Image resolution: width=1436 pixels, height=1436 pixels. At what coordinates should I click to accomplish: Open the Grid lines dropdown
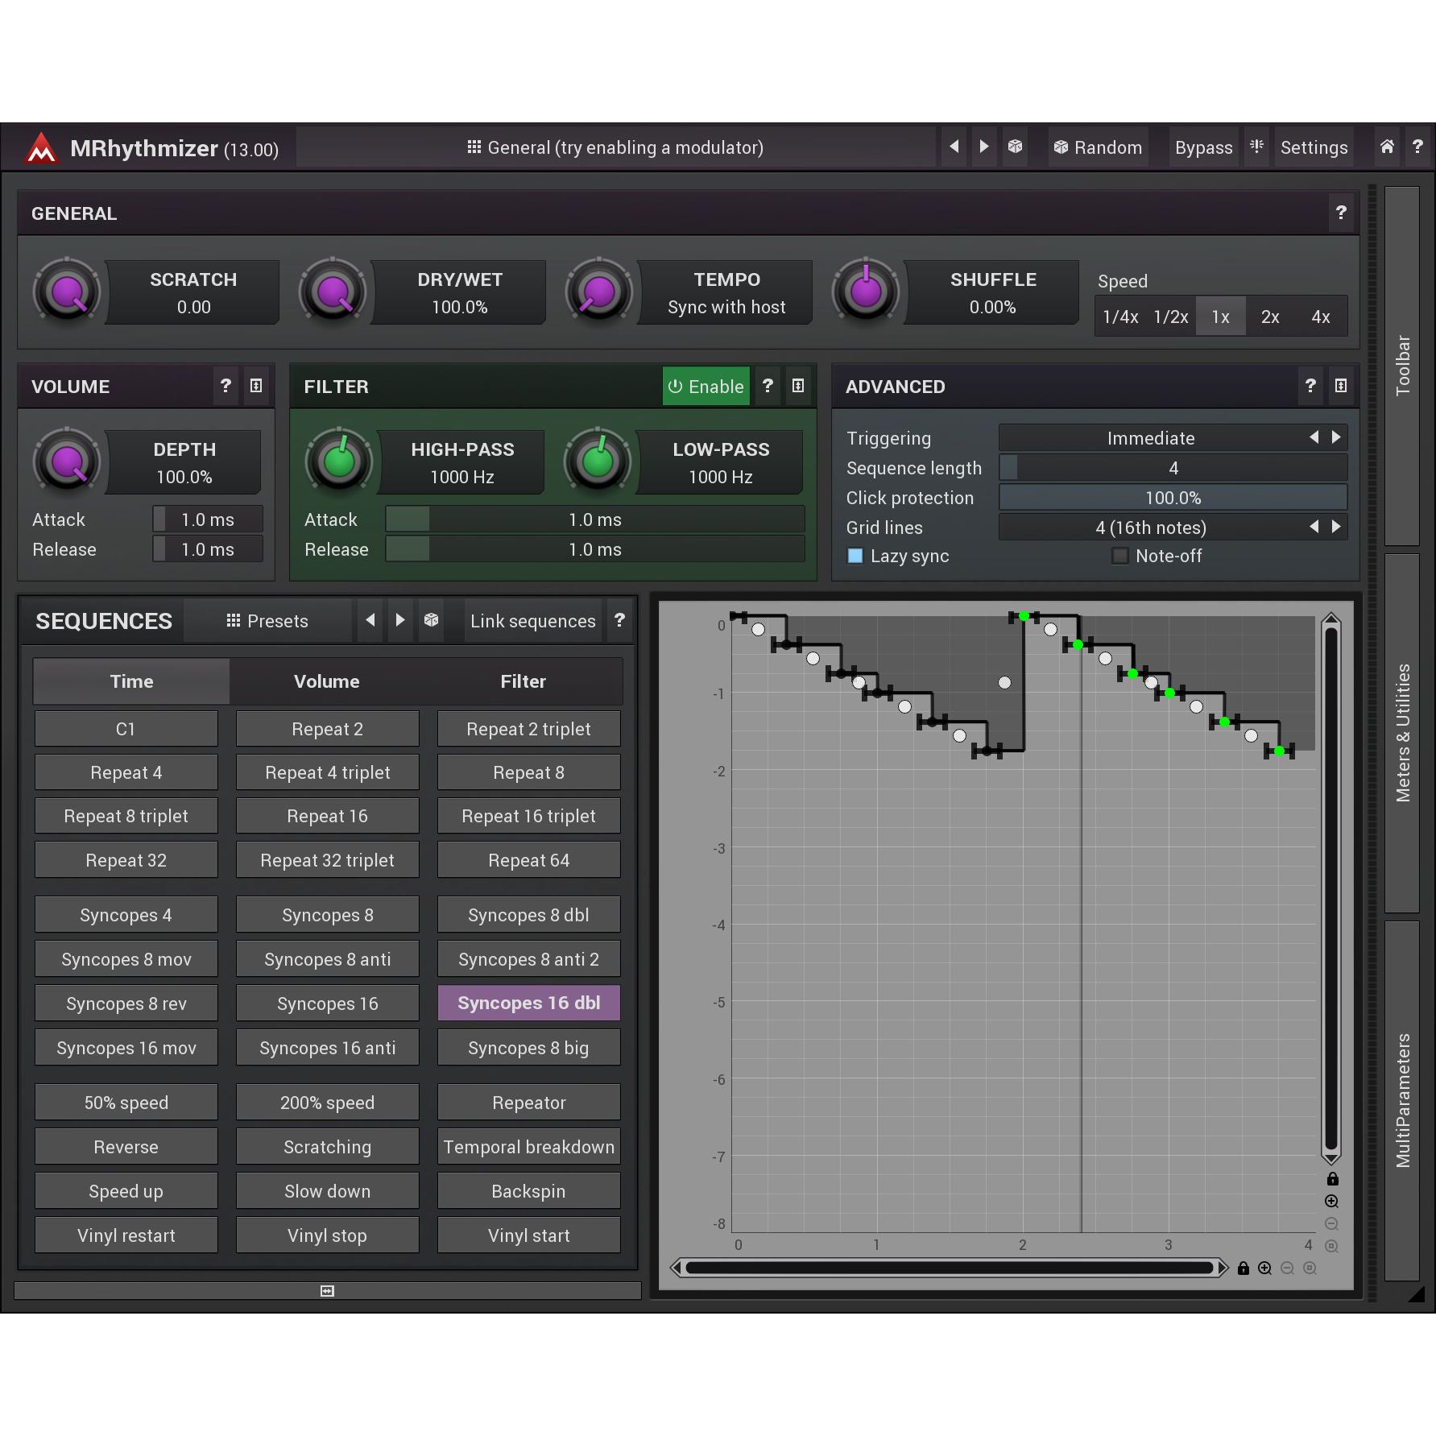pyautogui.click(x=1150, y=528)
